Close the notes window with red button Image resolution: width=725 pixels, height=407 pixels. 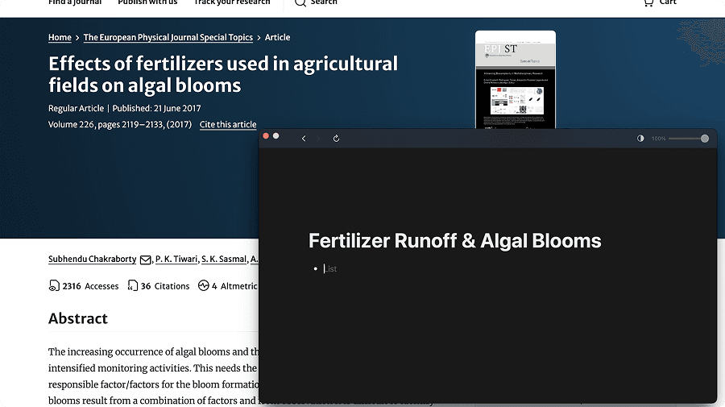[266, 135]
